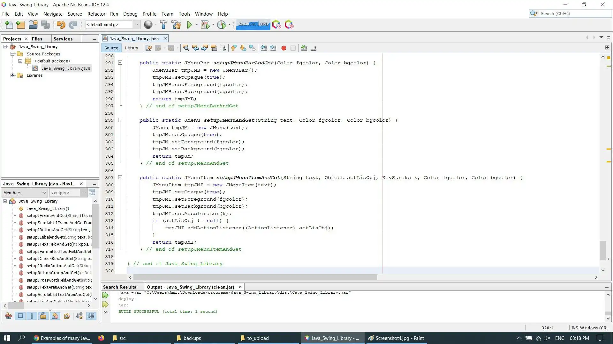Open the Refactor menu
Screen dimensions: 613x344
tap(96, 14)
